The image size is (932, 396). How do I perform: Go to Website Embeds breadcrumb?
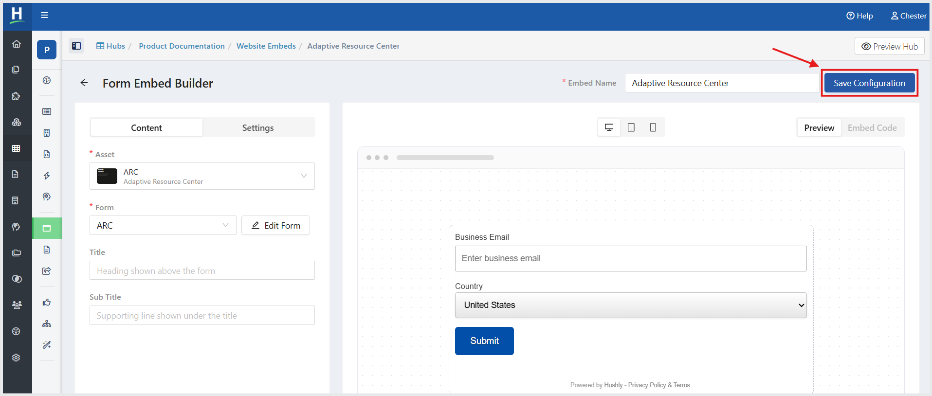coord(266,46)
